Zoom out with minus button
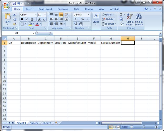164x131 pixels. coord(131,127)
